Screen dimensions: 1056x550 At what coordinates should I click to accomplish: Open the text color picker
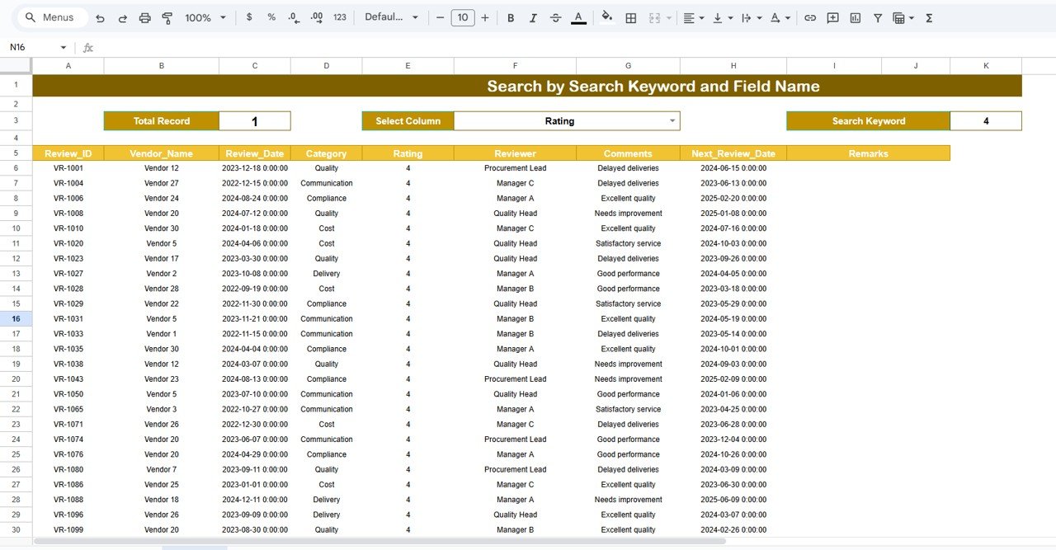[x=577, y=16]
